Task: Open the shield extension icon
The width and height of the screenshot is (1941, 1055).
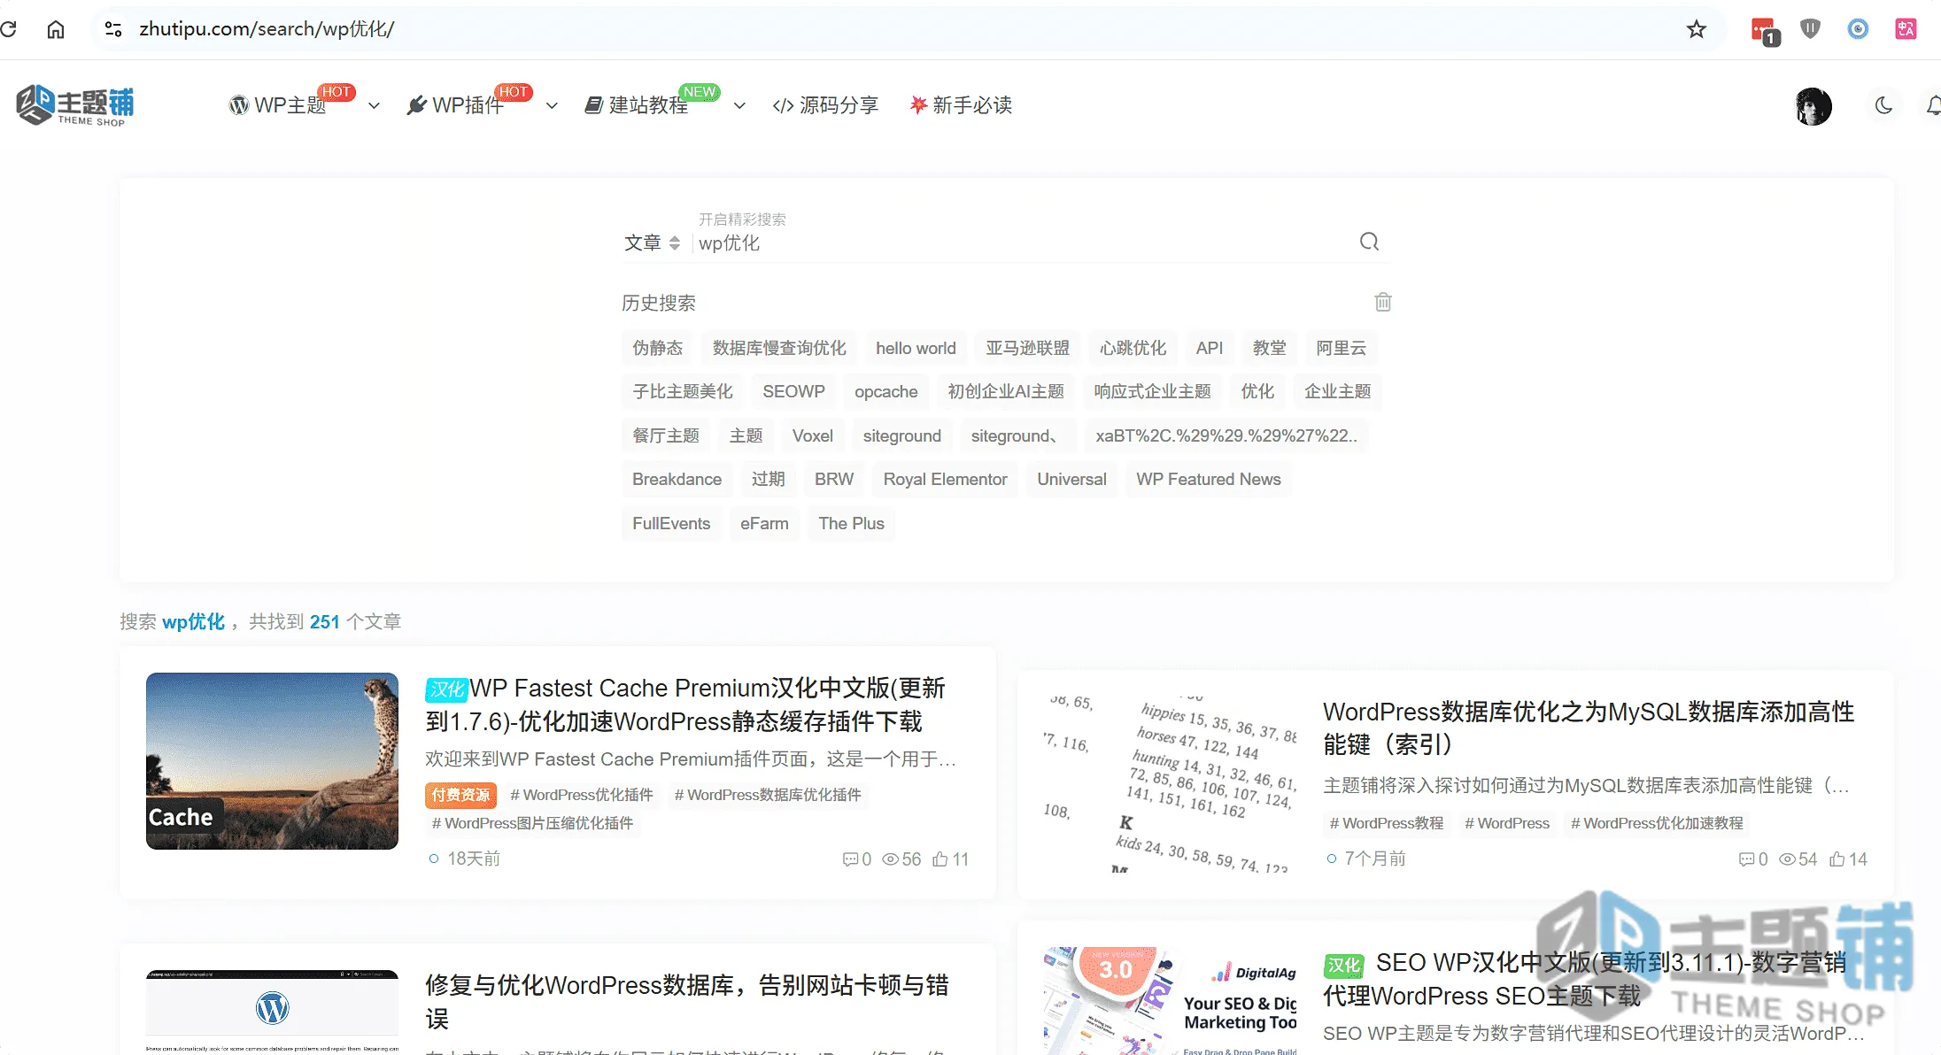Action: point(1810,29)
